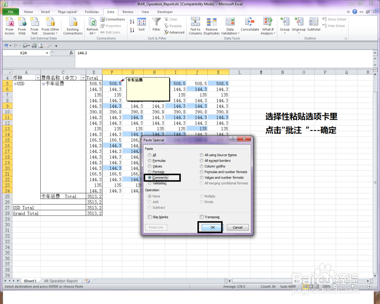The height and width of the screenshot is (304, 380).
Task: Switch to the Review tab
Action: [128, 12]
